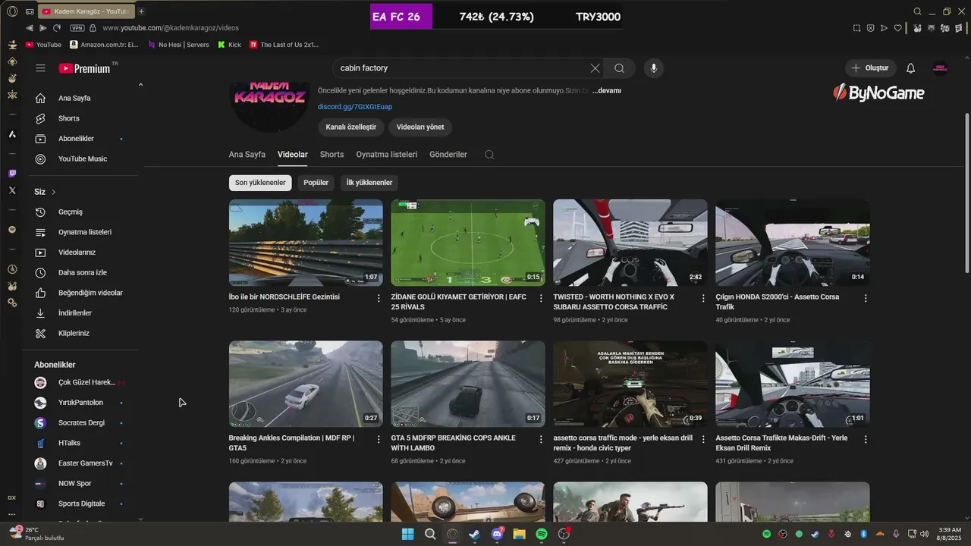Go forward with the browser forward arrow
The height and width of the screenshot is (546, 971).
click(43, 28)
